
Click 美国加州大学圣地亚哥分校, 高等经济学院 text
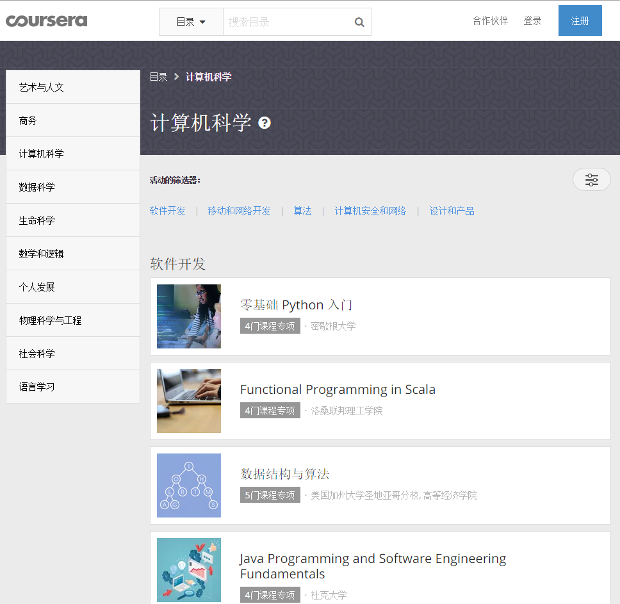(x=393, y=495)
